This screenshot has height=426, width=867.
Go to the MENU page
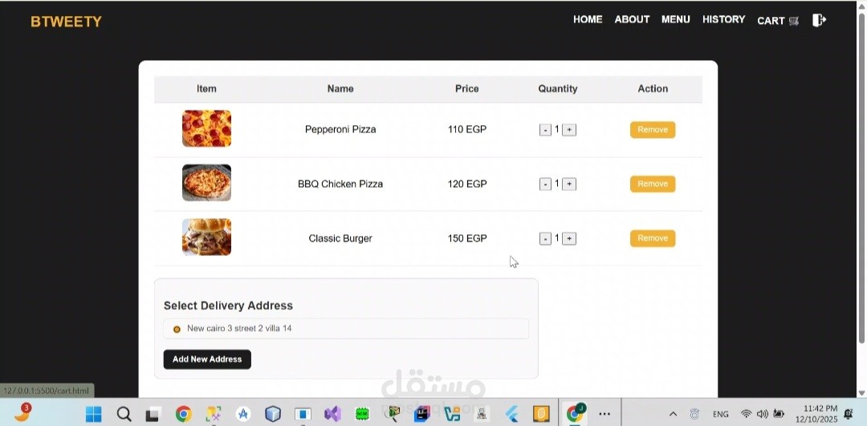pos(676,19)
